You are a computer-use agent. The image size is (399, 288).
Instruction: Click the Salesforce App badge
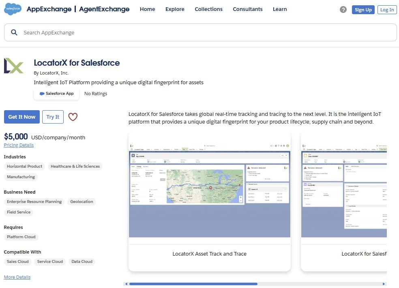(56, 94)
